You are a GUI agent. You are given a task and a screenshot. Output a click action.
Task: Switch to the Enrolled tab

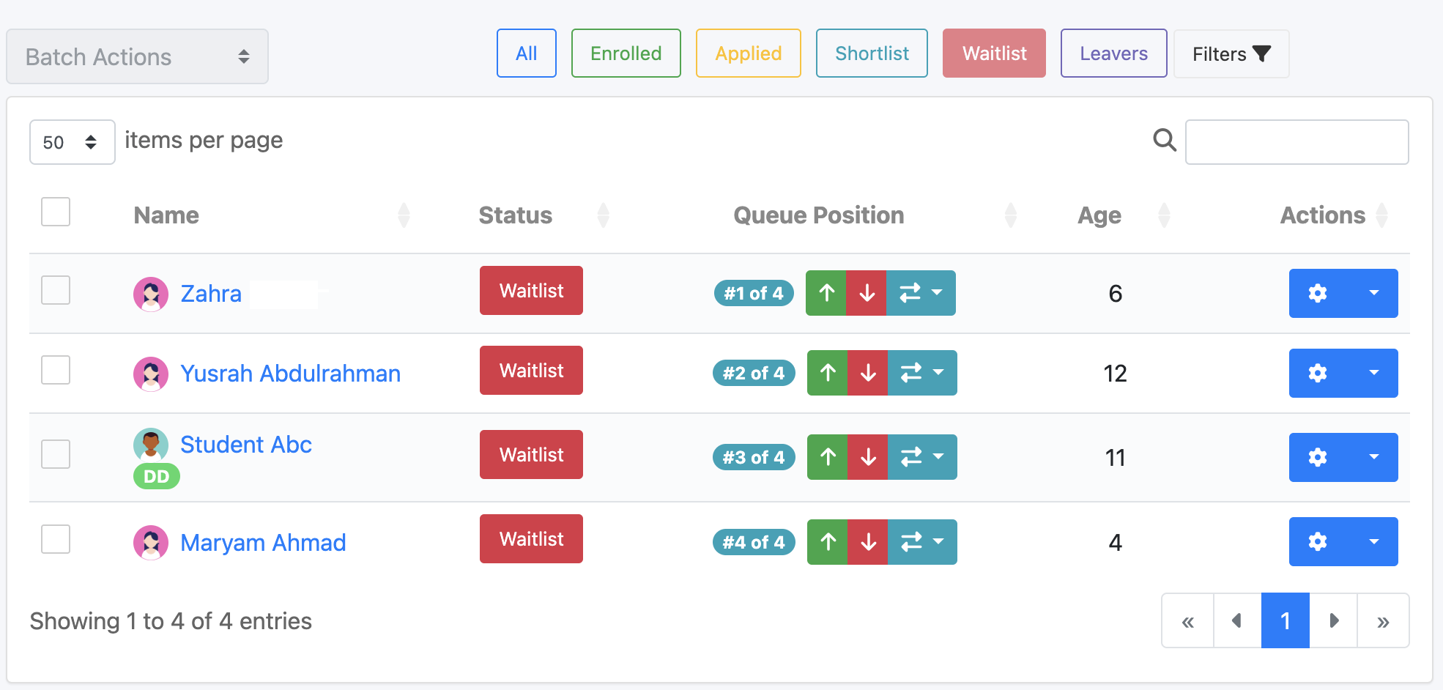[626, 53]
